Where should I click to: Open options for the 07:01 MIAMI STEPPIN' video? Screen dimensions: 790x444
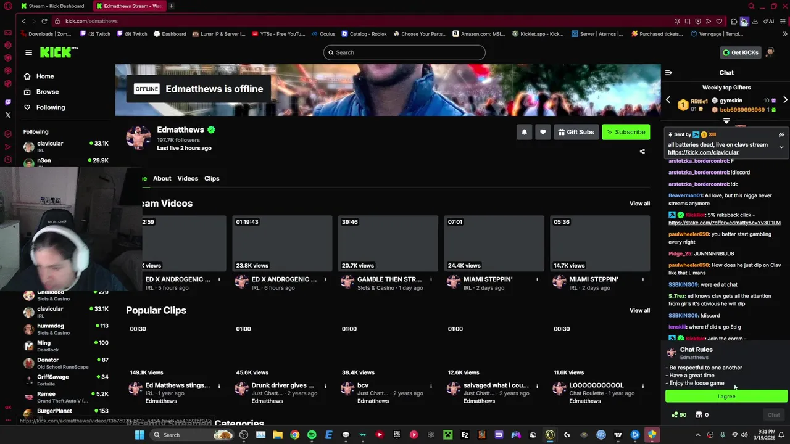(537, 279)
